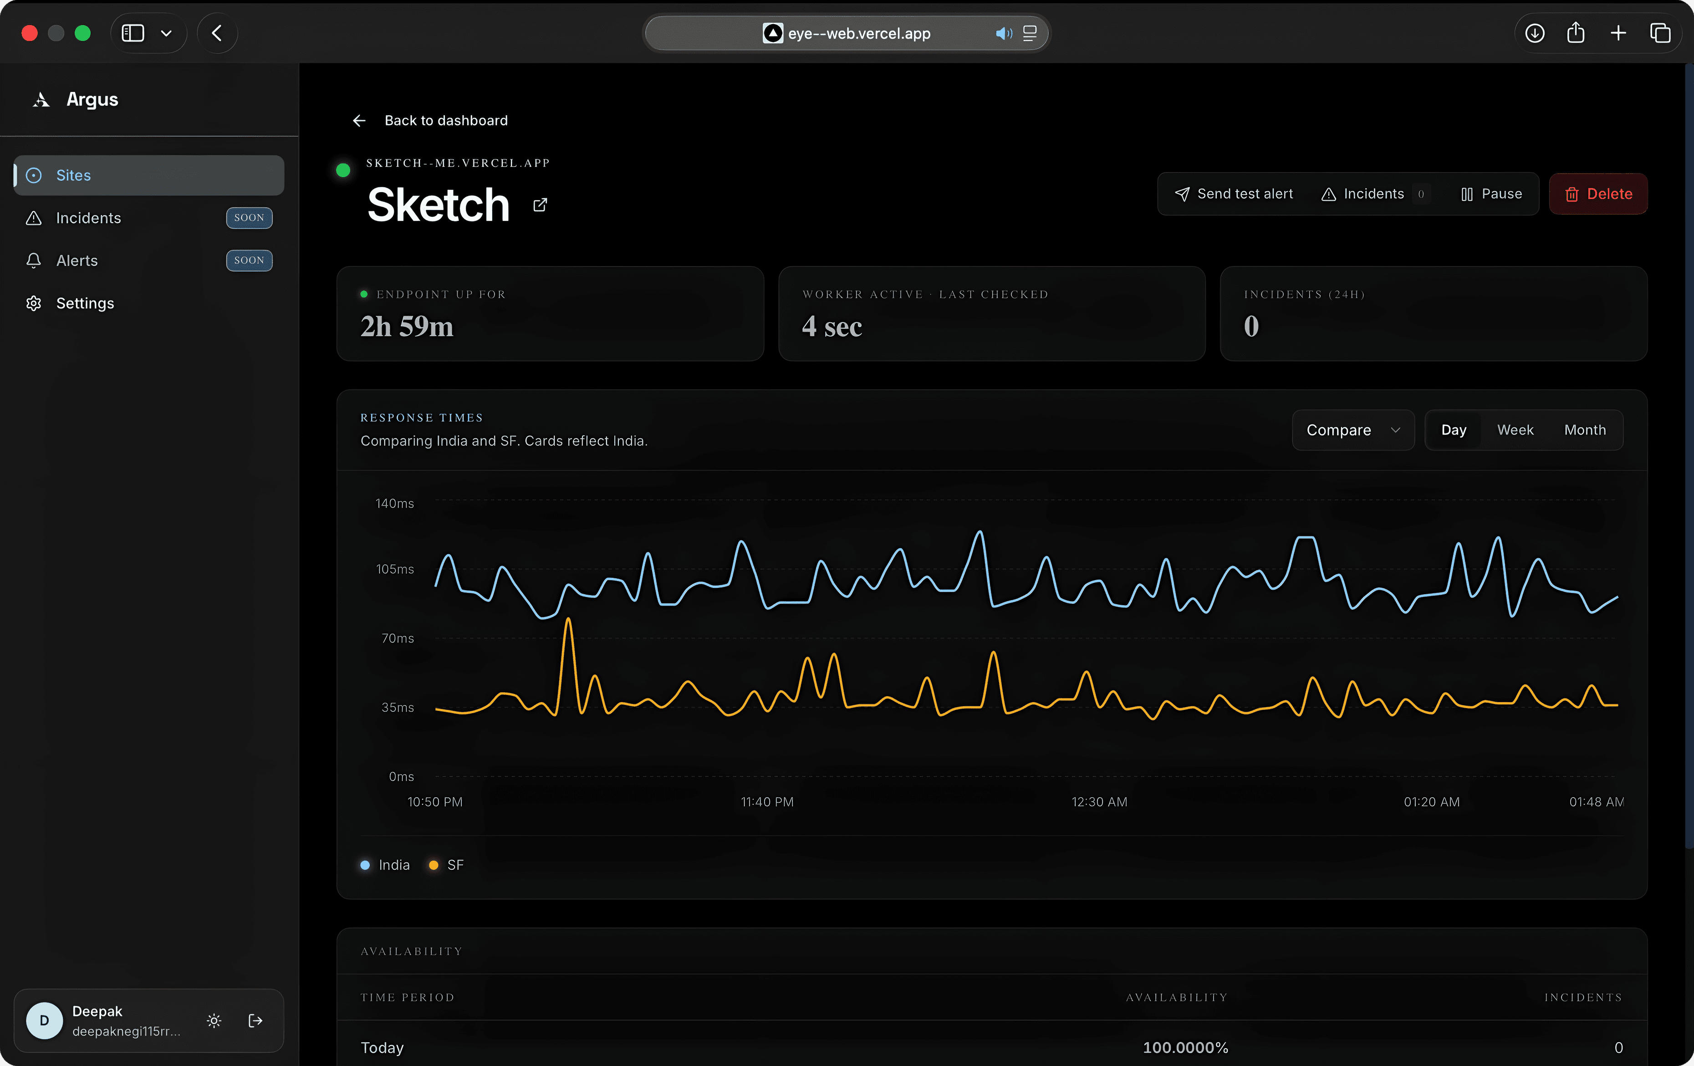Show Safari tab overview

[1660, 33]
